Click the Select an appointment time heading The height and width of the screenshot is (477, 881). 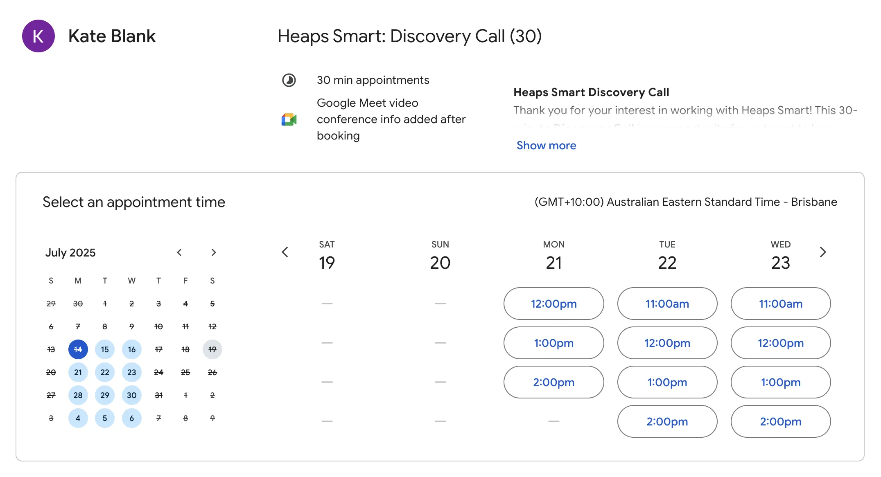coord(134,202)
